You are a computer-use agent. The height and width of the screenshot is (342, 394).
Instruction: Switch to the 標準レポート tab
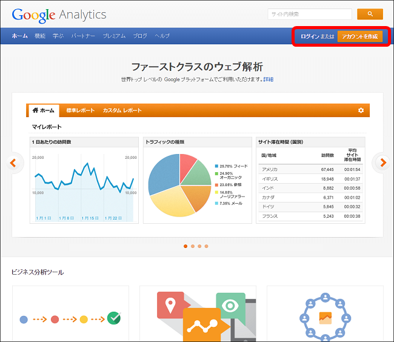click(x=81, y=110)
